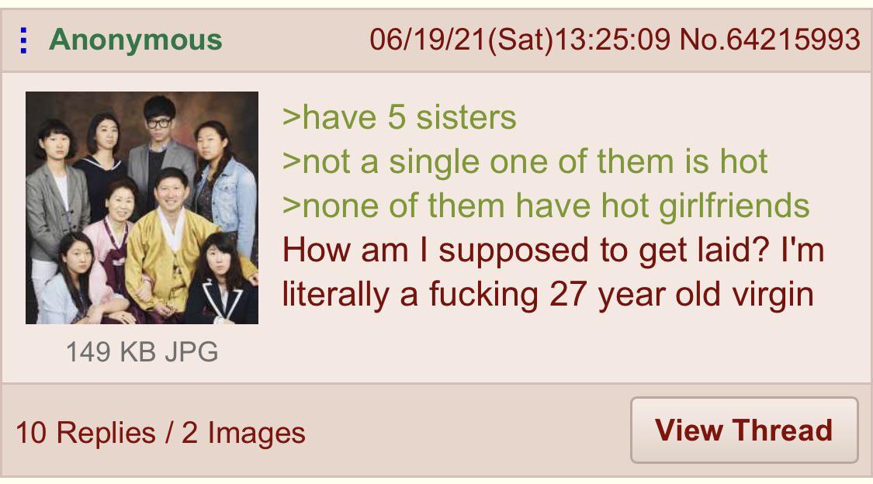Select the '>have 5 sisters' greentext line
Screen dimensions: 873x484
[399, 117]
